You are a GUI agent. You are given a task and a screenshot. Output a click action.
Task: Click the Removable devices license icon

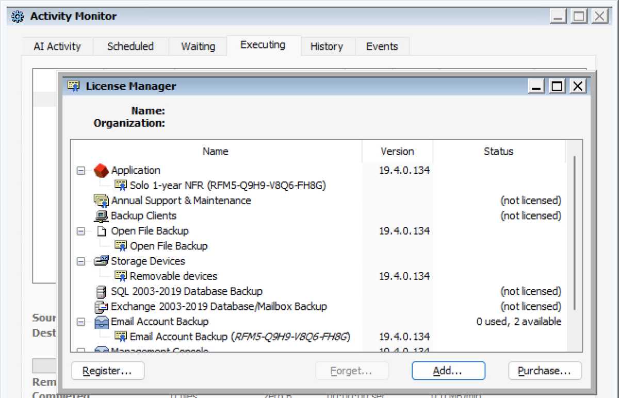[120, 276]
